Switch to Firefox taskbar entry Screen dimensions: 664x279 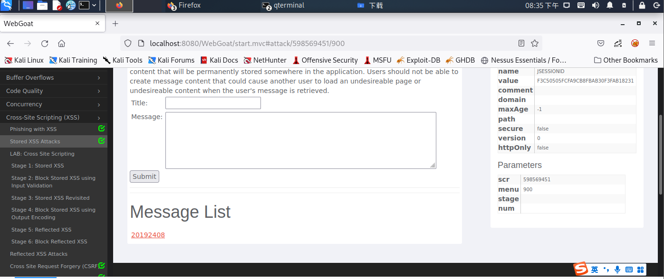tap(184, 6)
